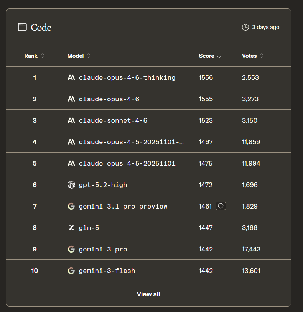Click Google logo beside gemini-3-pro
Viewport: 303px width, 312px height.
click(x=71, y=249)
